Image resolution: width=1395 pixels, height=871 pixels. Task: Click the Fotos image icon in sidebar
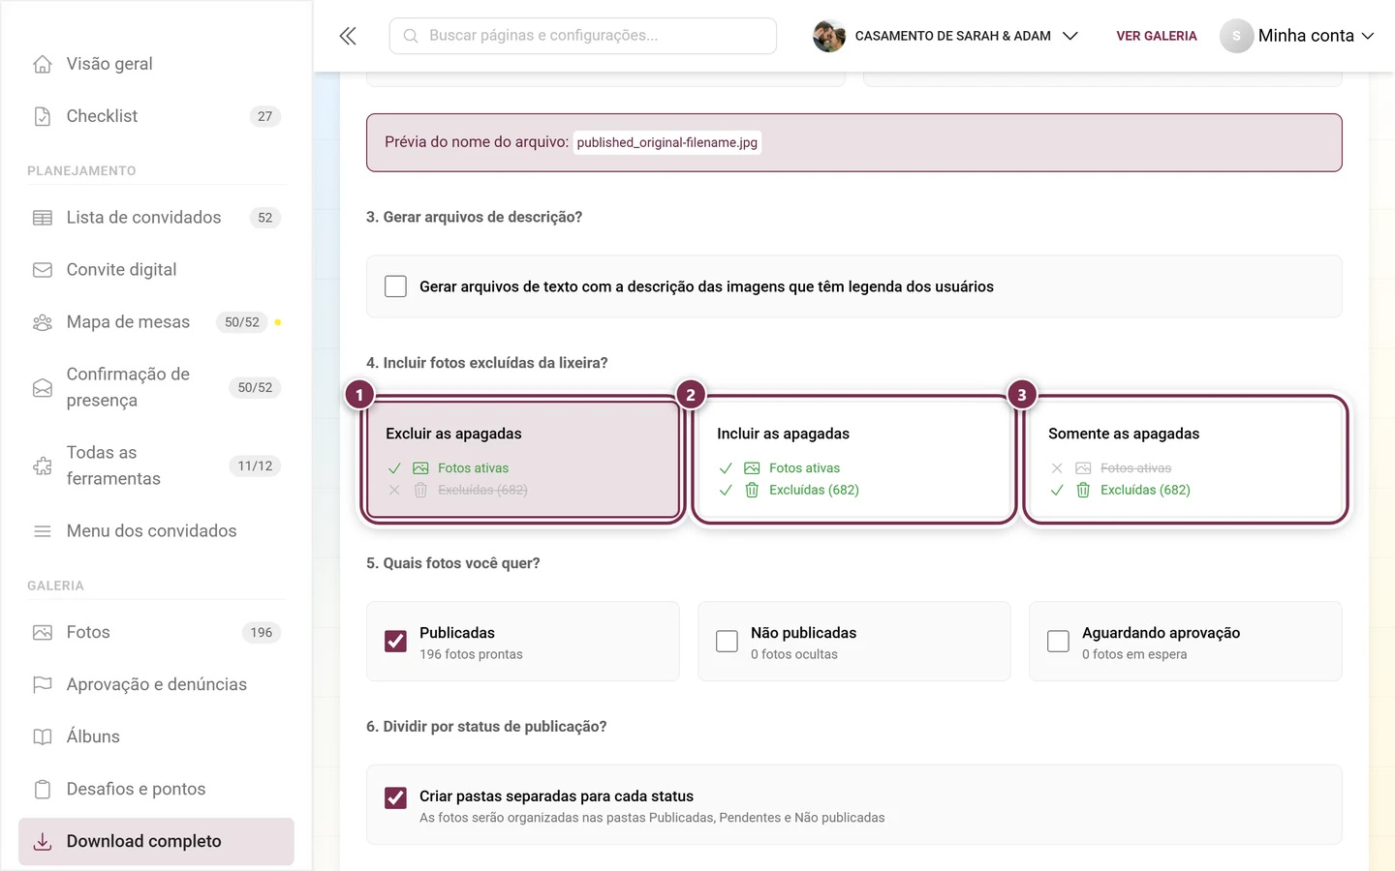click(43, 633)
